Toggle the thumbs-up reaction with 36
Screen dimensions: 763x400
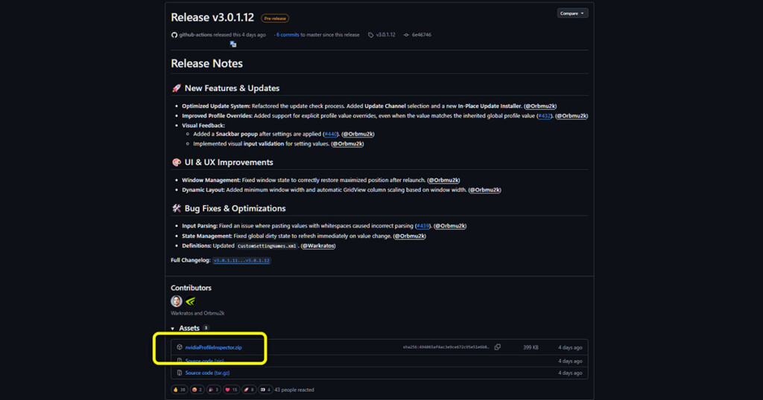(180, 390)
